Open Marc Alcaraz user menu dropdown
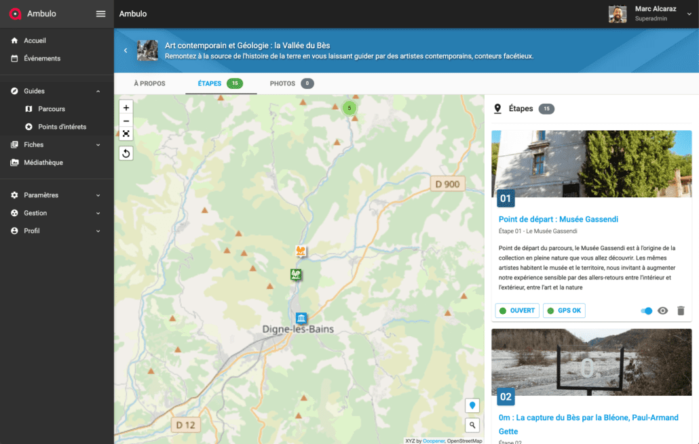 tap(689, 14)
